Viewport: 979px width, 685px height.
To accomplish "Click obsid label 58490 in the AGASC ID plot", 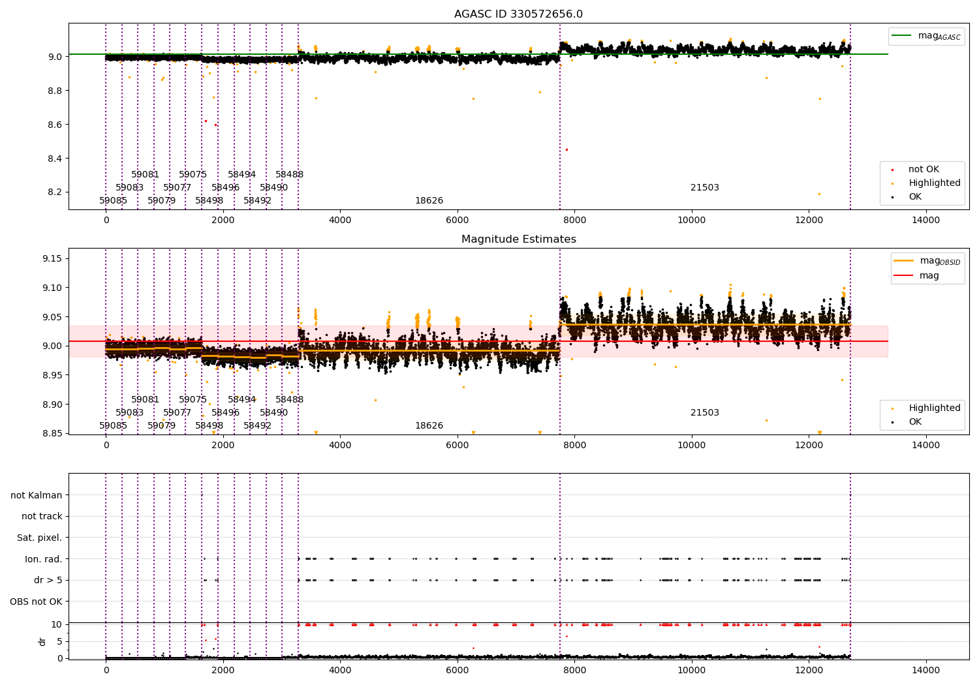I will tap(274, 188).
